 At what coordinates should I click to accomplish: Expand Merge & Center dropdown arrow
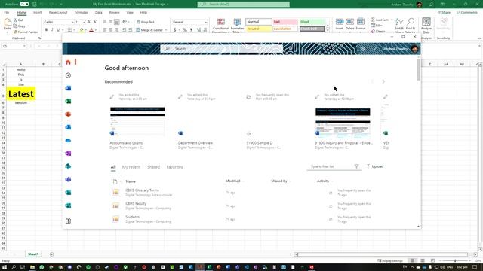click(166, 30)
